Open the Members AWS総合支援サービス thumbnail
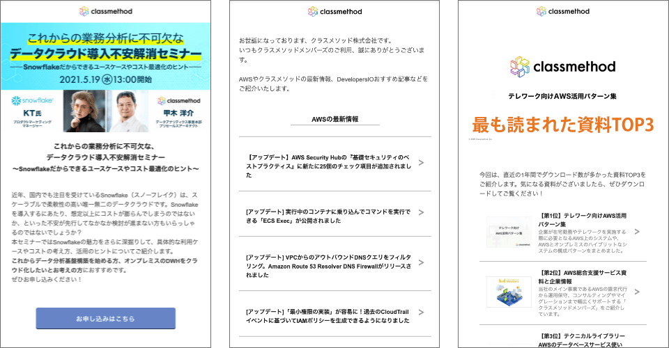Screen dimensions: 669x348 510,292
